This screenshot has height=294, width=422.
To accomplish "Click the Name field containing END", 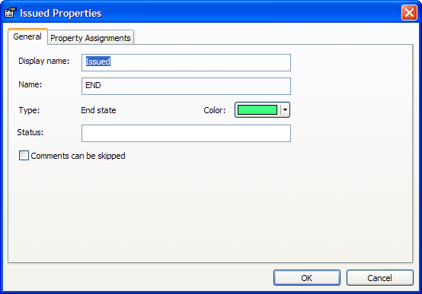I will tap(186, 86).
